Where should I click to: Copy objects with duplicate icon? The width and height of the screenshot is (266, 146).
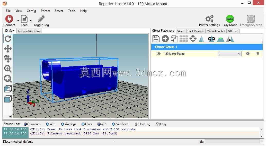(x=174, y=39)
